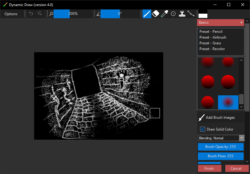Click the Undo arrow
Viewport: 250px width, 174px height.
coord(31,14)
